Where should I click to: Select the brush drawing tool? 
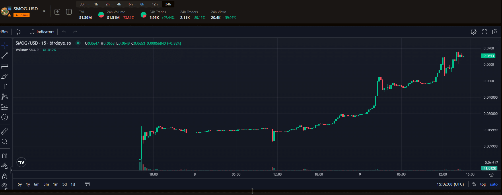pos(5,76)
